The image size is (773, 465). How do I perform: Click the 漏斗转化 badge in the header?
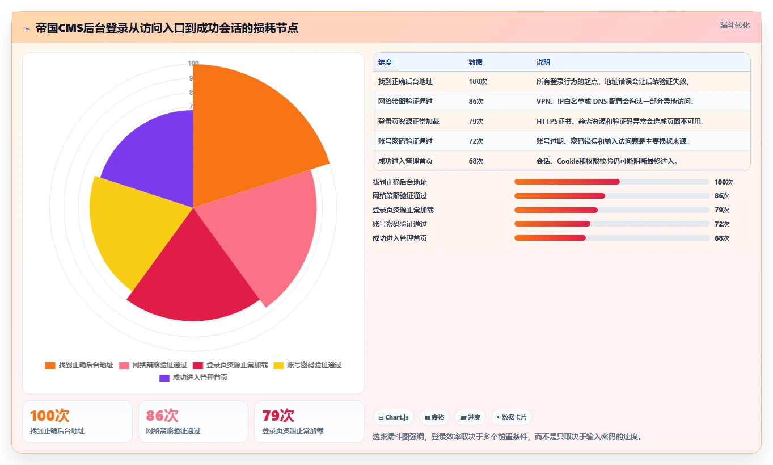tap(734, 25)
